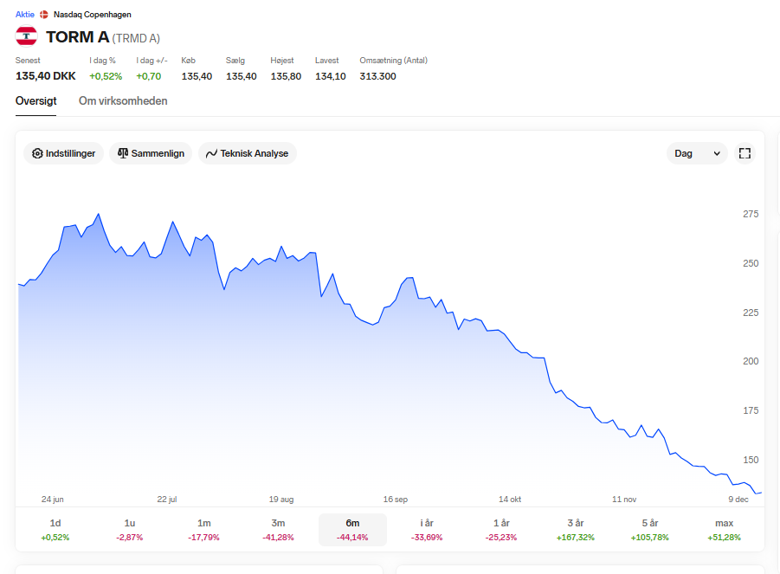Click the 250 price axis label
This screenshot has width=780, height=574.
(x=751, y=263)
